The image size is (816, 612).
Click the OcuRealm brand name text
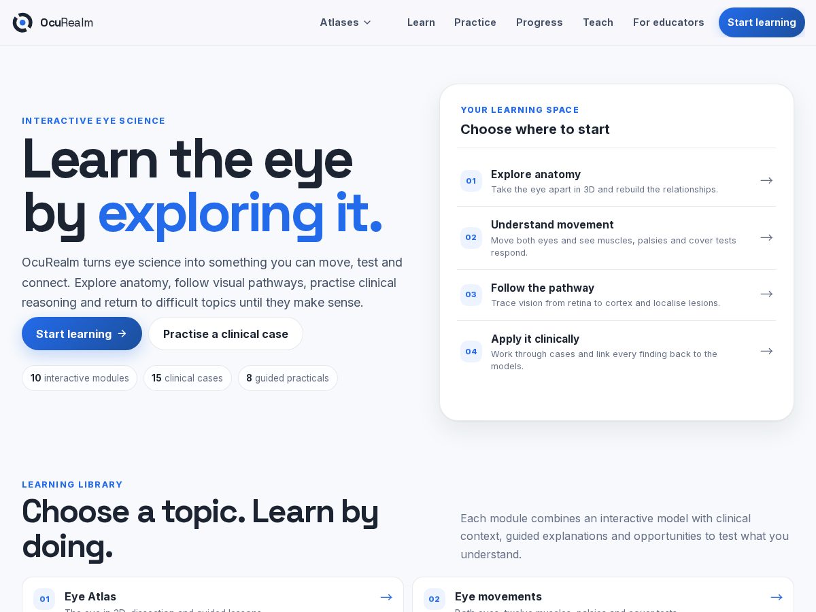coord(67,22)
